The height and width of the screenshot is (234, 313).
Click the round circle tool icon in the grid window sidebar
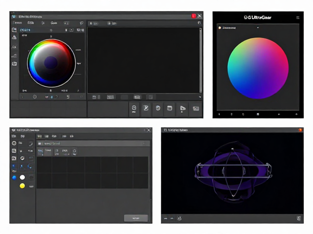[14, 143]
